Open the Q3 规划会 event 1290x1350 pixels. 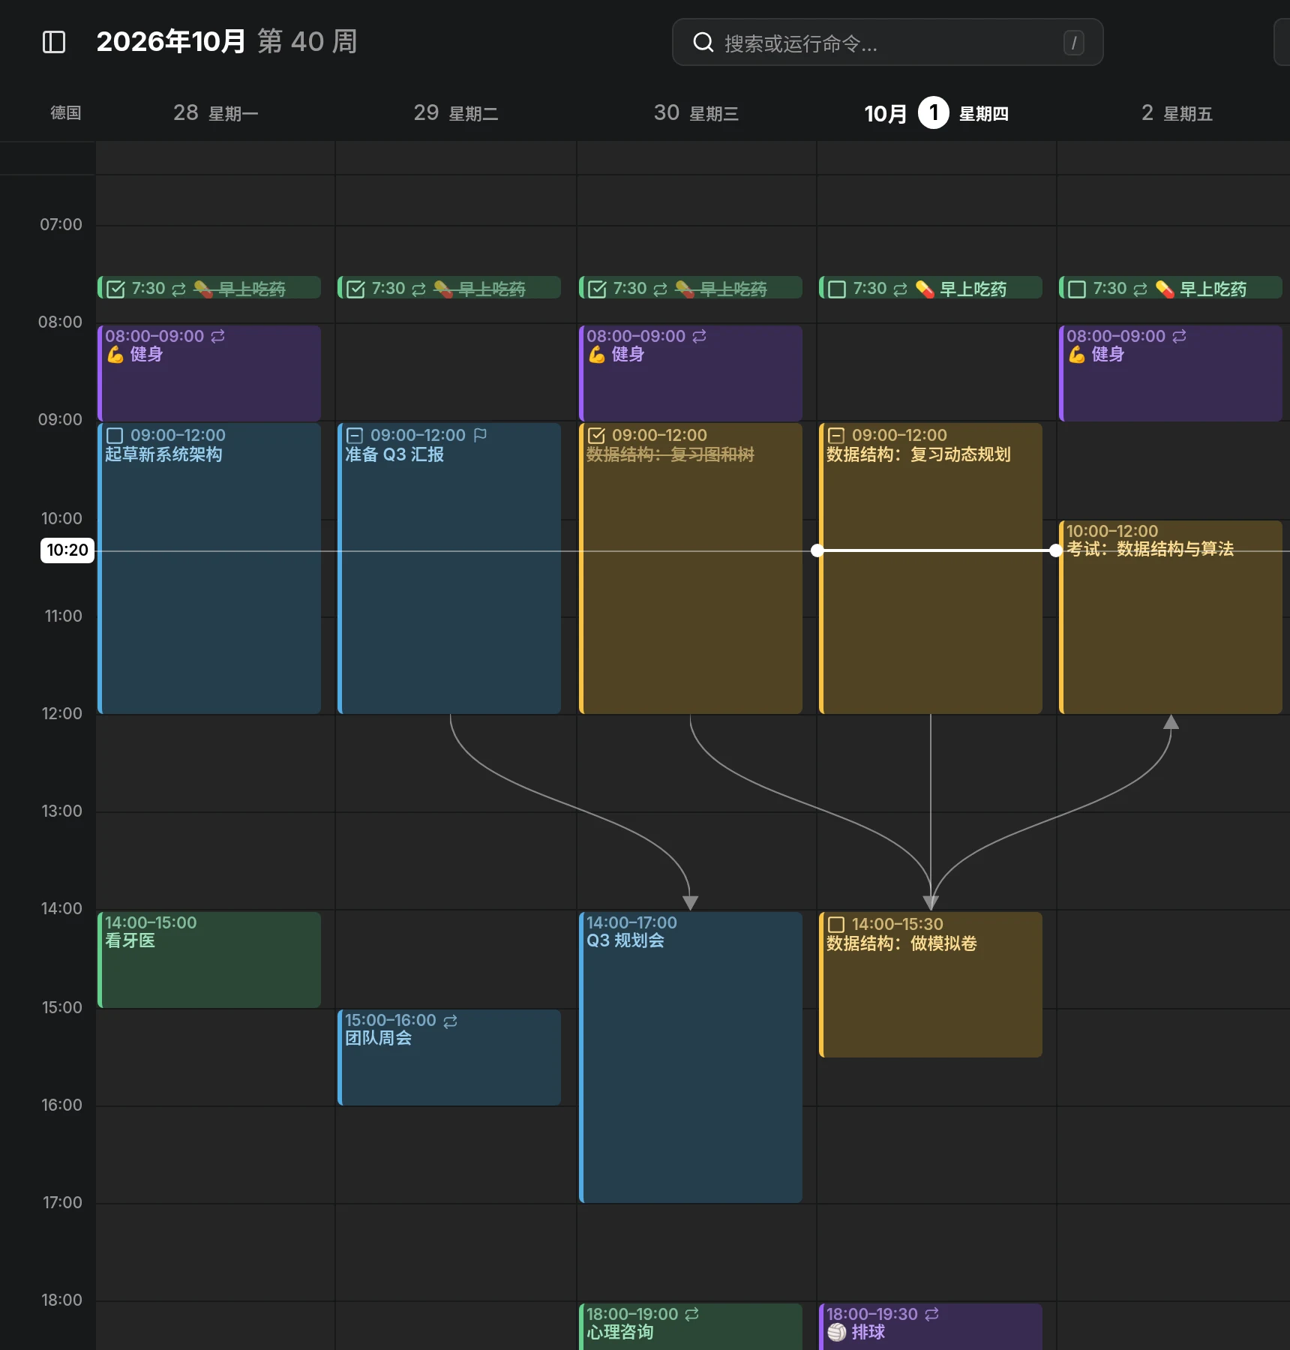click(x=691, y=1057)
